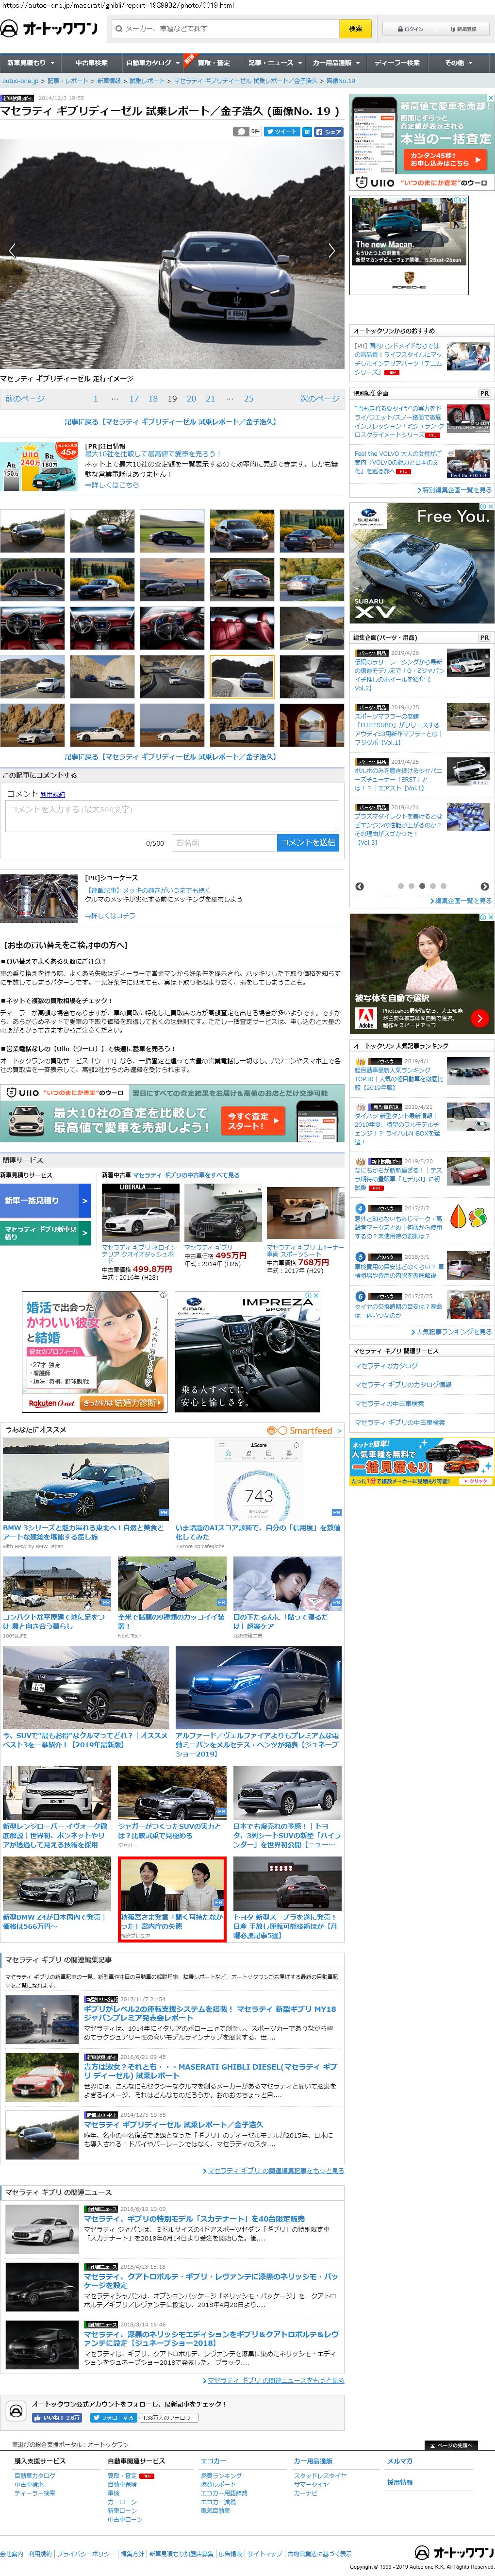The height and width of the screenshot is (2576, 495).
Task: Select page 21 in pagination
Action: (x=210, y=398)
